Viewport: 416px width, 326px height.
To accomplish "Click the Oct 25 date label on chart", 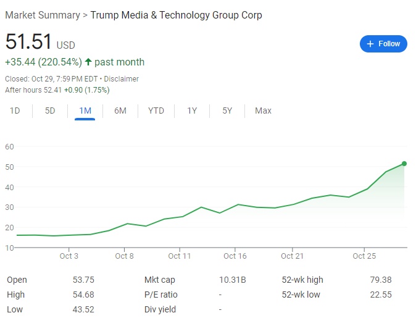I will tap(364, 256).
